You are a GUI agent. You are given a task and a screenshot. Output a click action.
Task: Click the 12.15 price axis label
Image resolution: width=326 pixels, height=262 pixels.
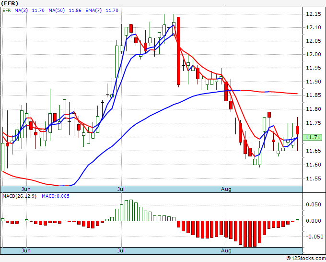point(314,14)
